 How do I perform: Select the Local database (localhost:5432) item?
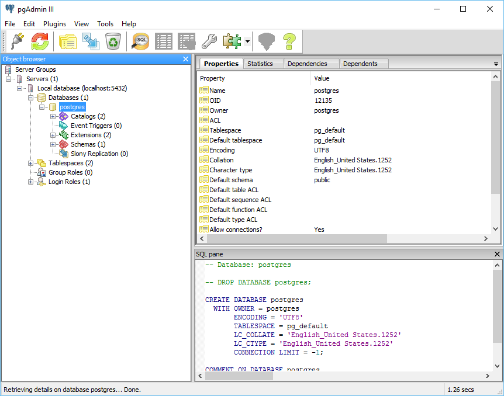point(82,88)
